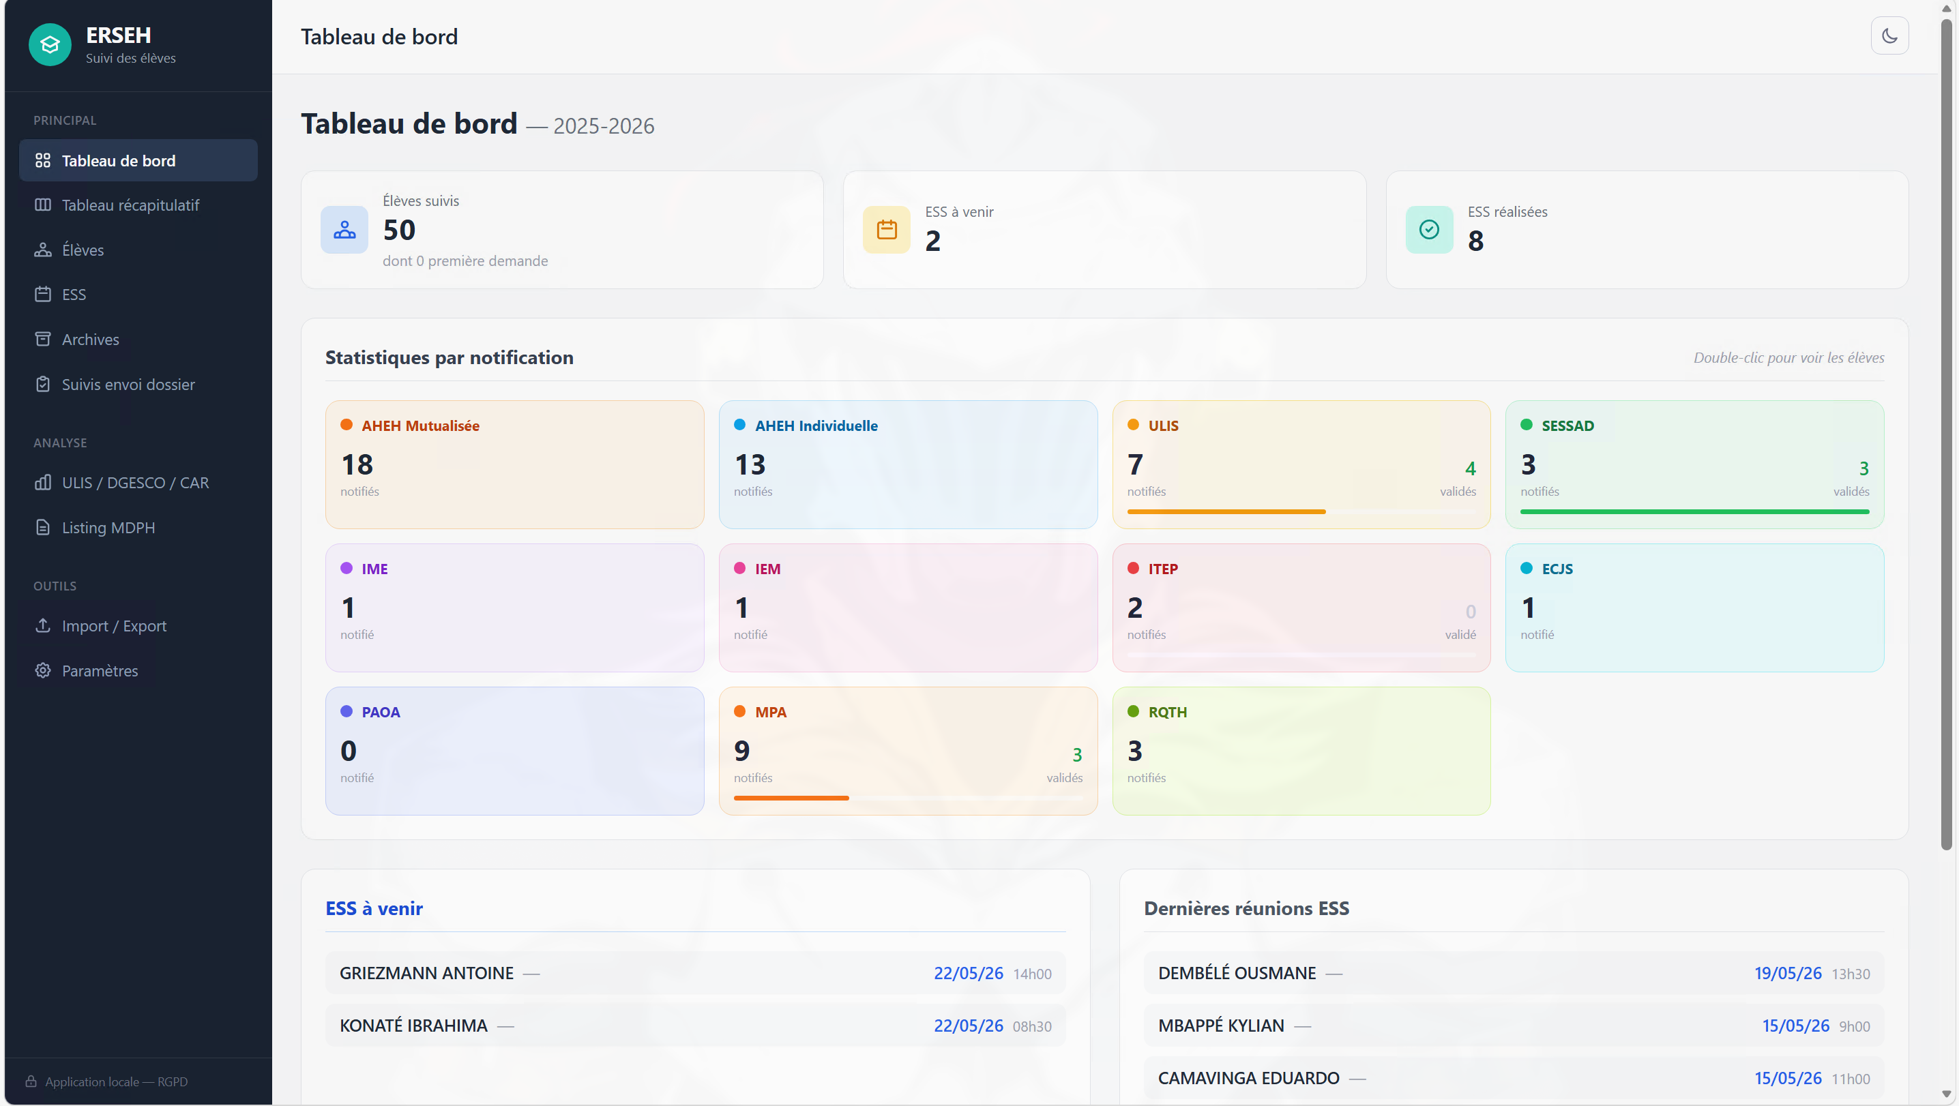The image size is (1959, 1106).
Task: Click the ESS à venir yellow calendar icon
Action: (x=887, y=230)
